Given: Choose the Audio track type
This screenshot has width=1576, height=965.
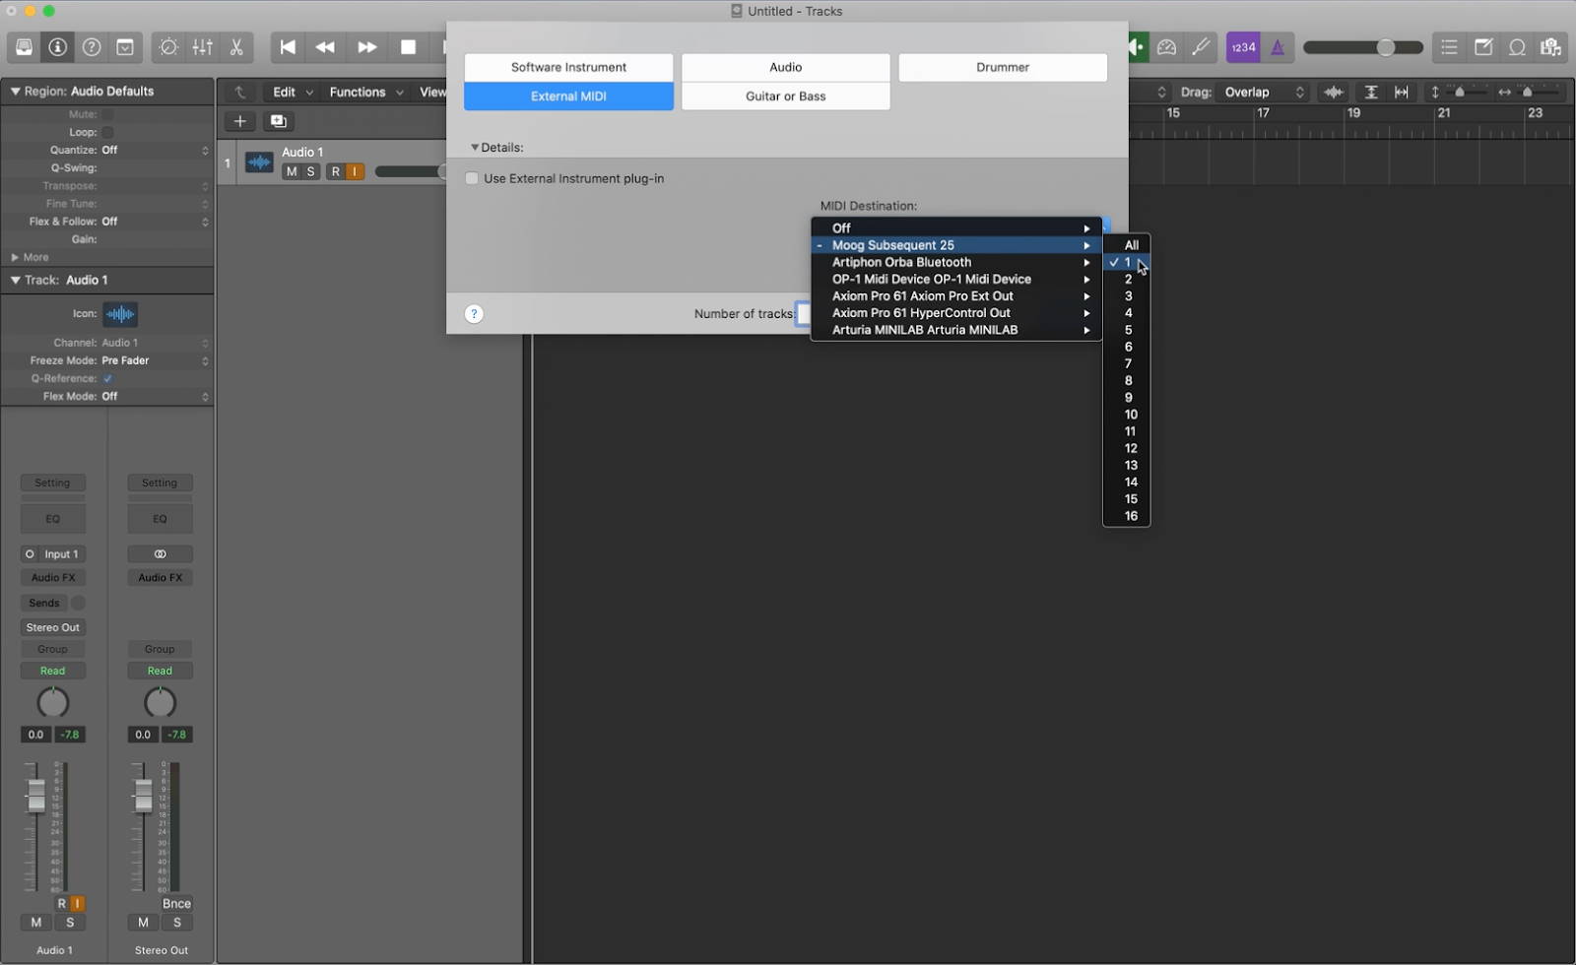Looking at the screenshot, I should coord(785,67).
